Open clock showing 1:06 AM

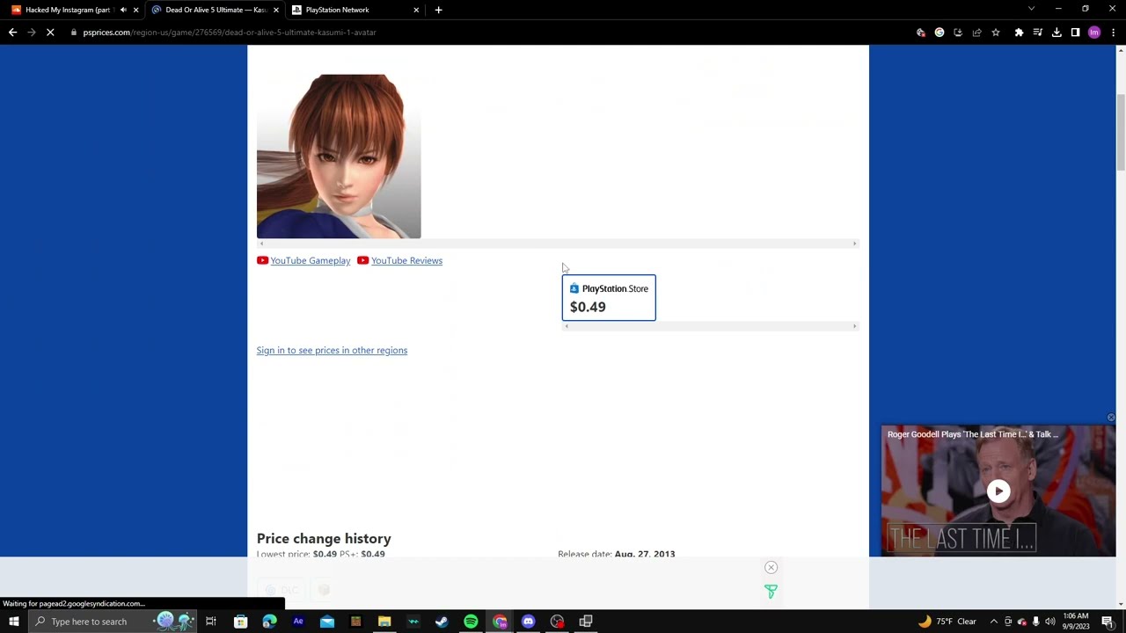point(1076,622)
